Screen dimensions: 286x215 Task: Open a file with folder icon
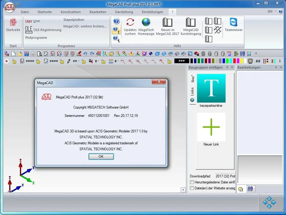pos(20,54)
